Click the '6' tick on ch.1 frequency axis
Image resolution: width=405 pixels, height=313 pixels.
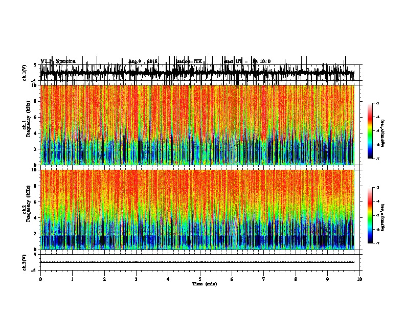36,117
